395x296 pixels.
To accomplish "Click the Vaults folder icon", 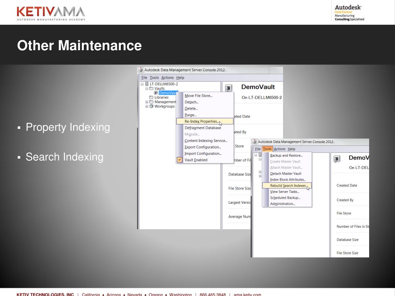I will (x=151, y=89).
